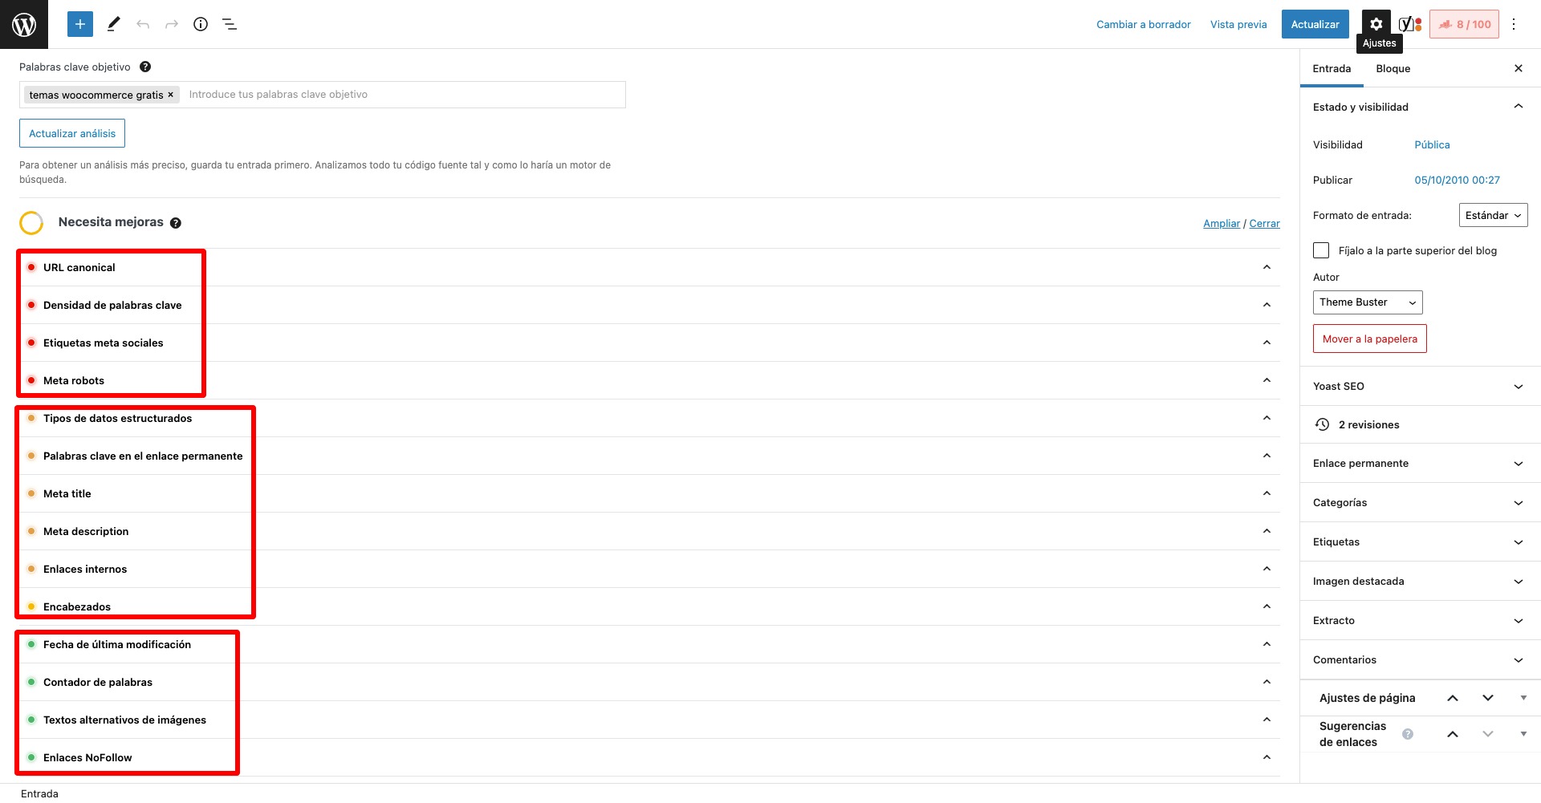Enable 'Fíjalo a la parte superior del blog'

coord(1321,250)
